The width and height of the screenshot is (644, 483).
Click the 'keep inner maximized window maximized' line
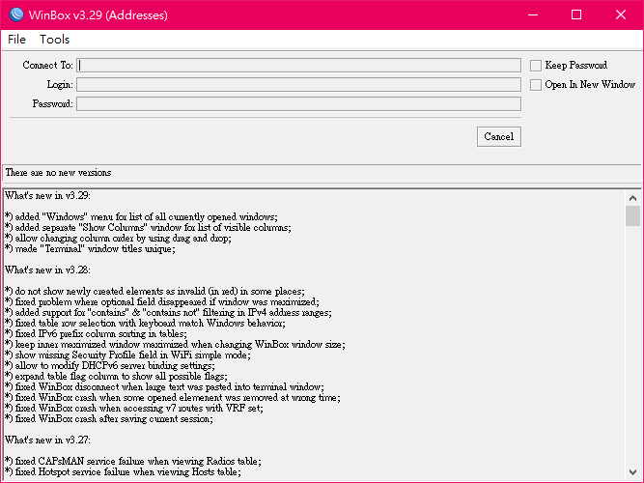175,345
